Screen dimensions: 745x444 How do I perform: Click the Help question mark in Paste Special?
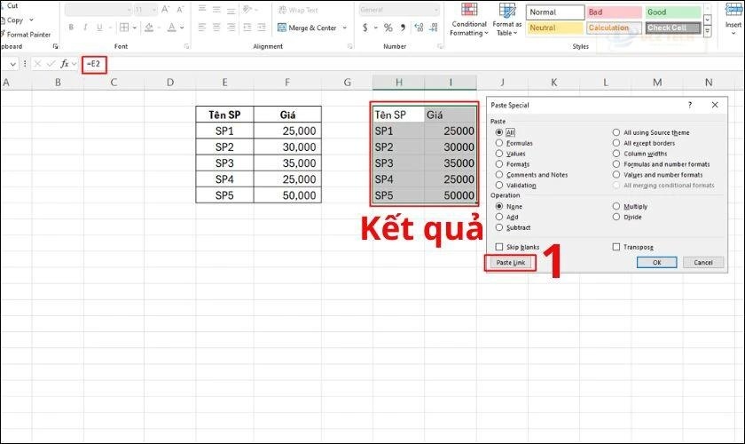click(690, 105)
